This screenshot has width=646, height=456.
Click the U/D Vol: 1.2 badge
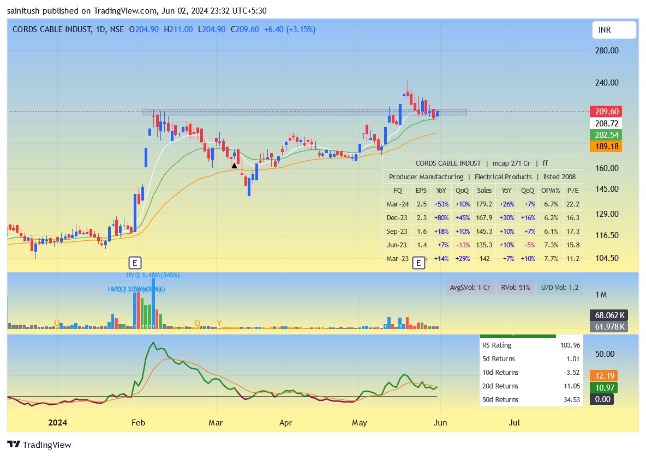(x=559, y=287)
